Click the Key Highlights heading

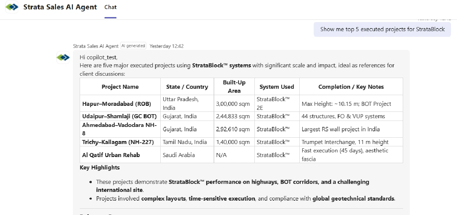point(100,167)
